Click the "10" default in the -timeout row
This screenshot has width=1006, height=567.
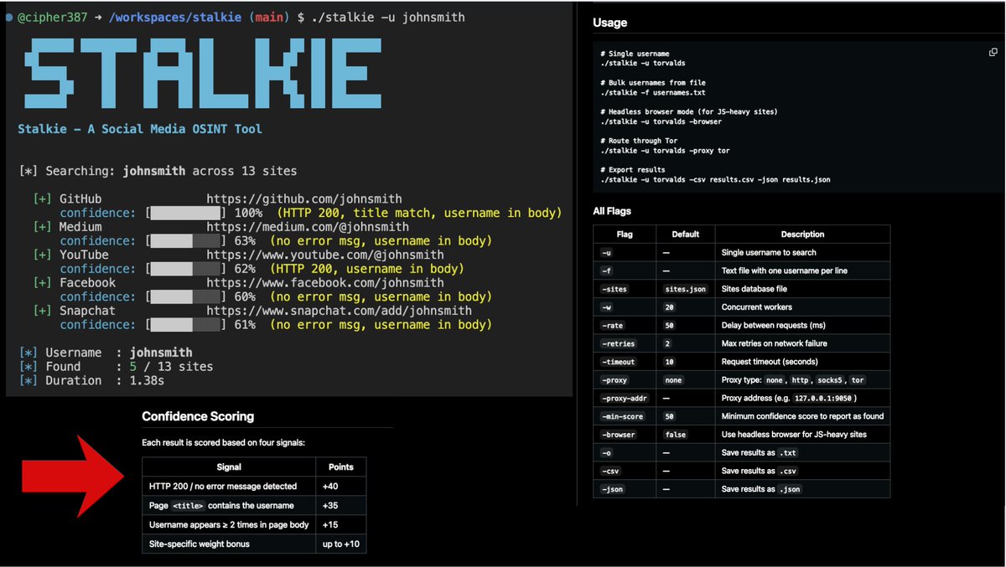[668, 362]
